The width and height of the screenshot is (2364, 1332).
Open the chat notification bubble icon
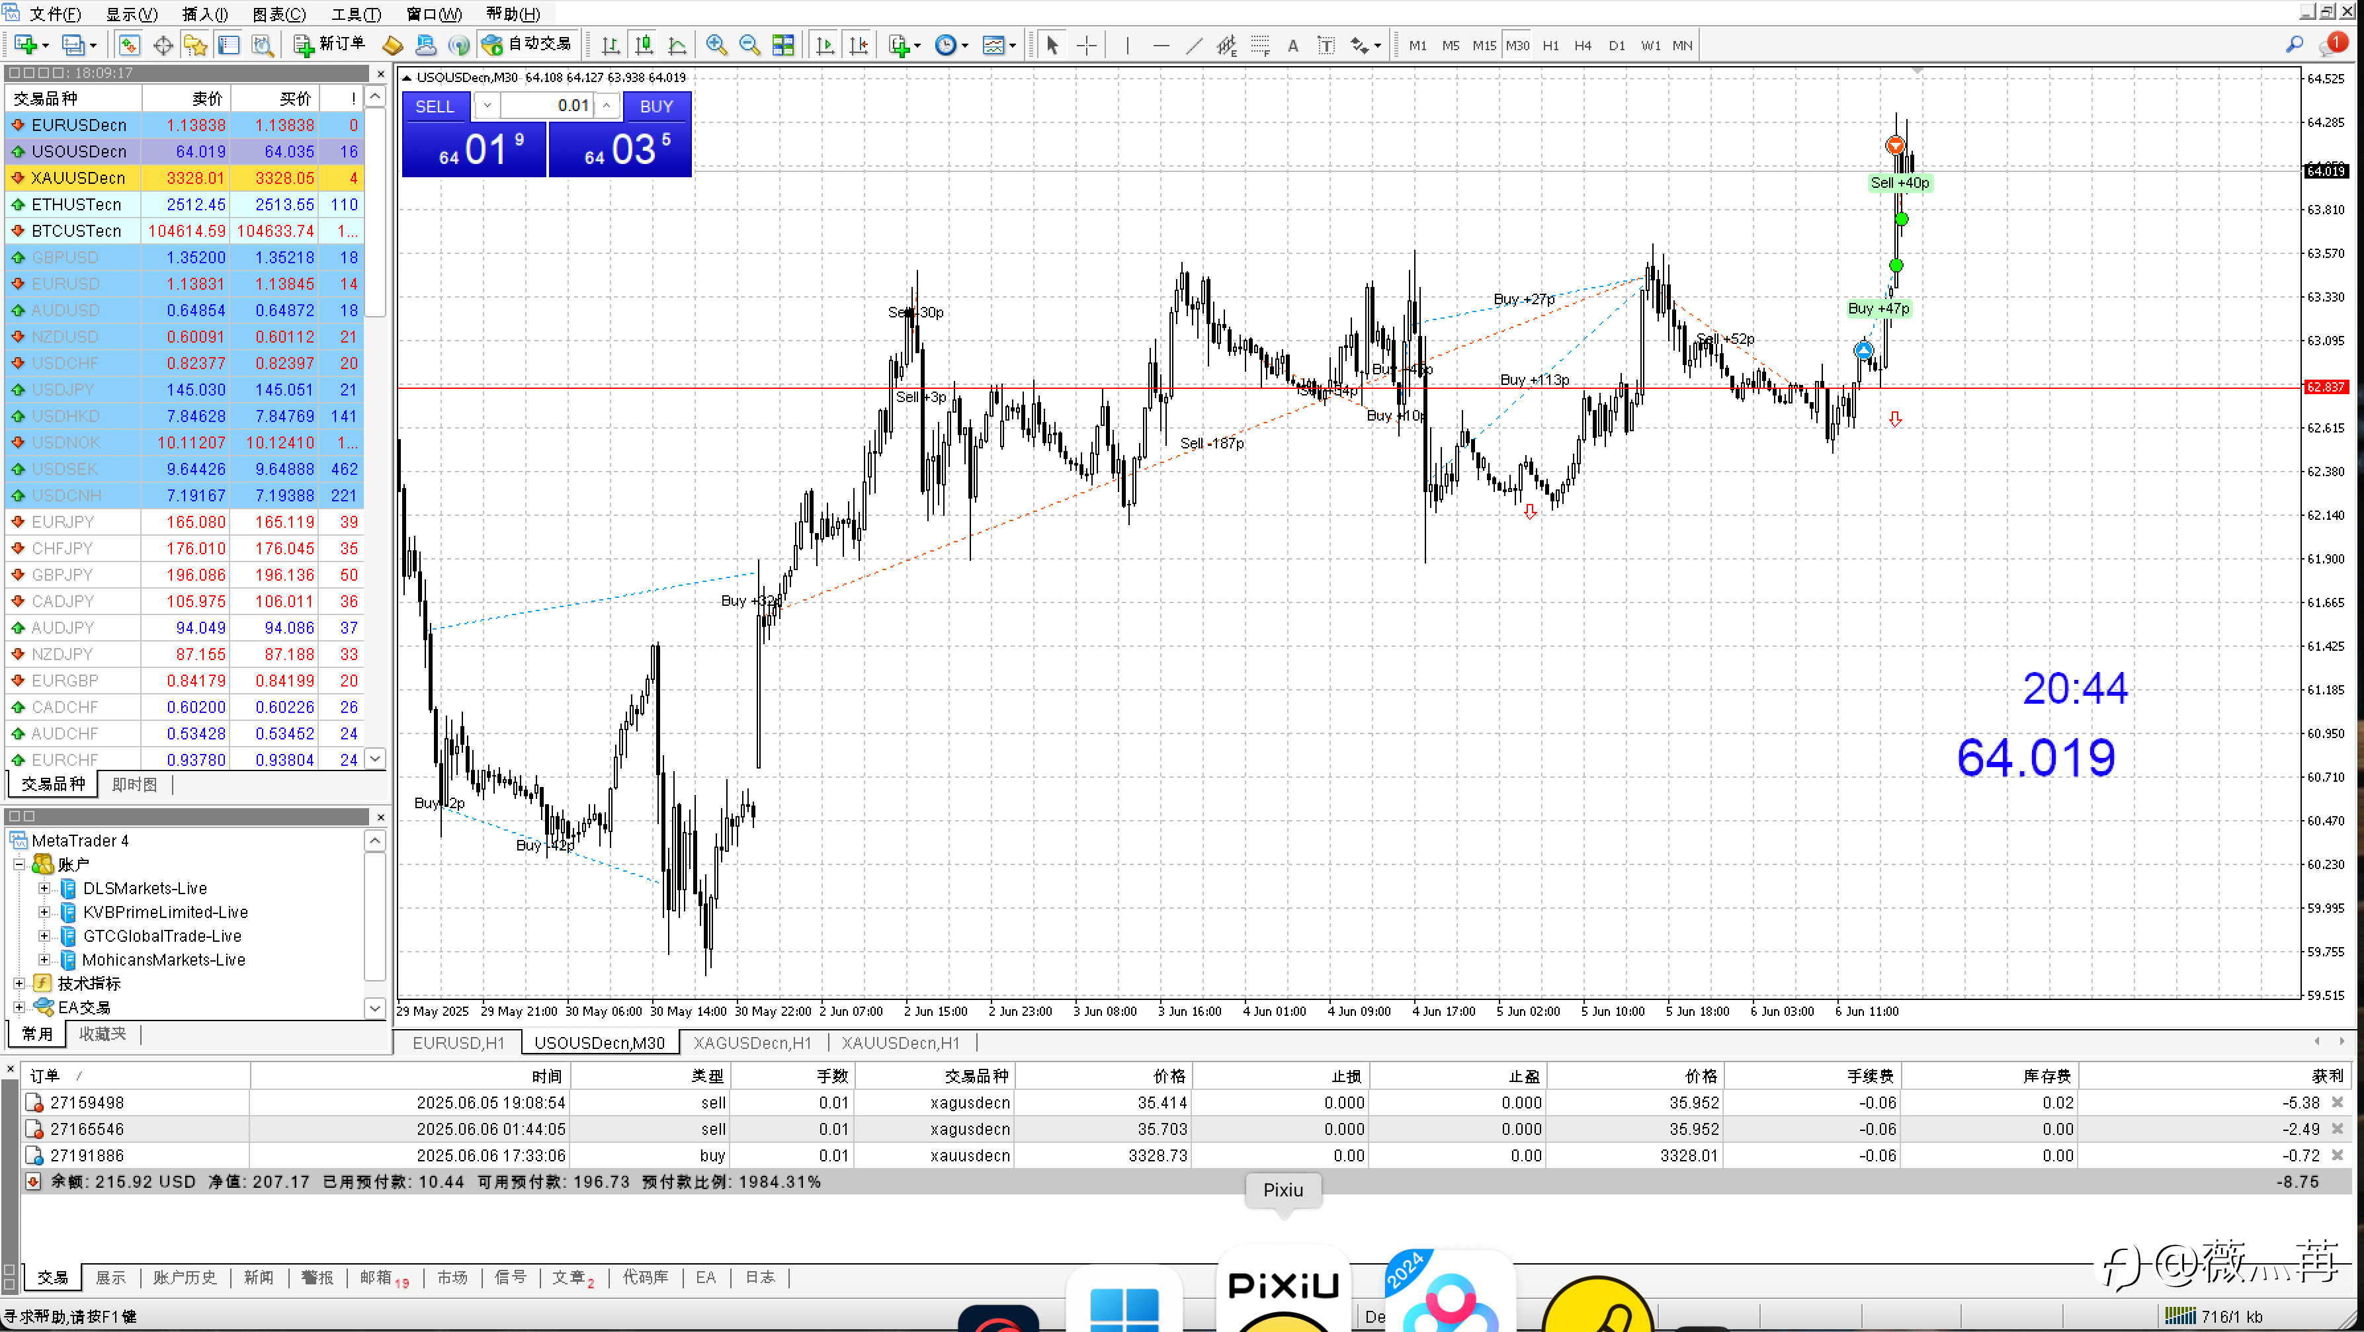[x=2330, y=44]
